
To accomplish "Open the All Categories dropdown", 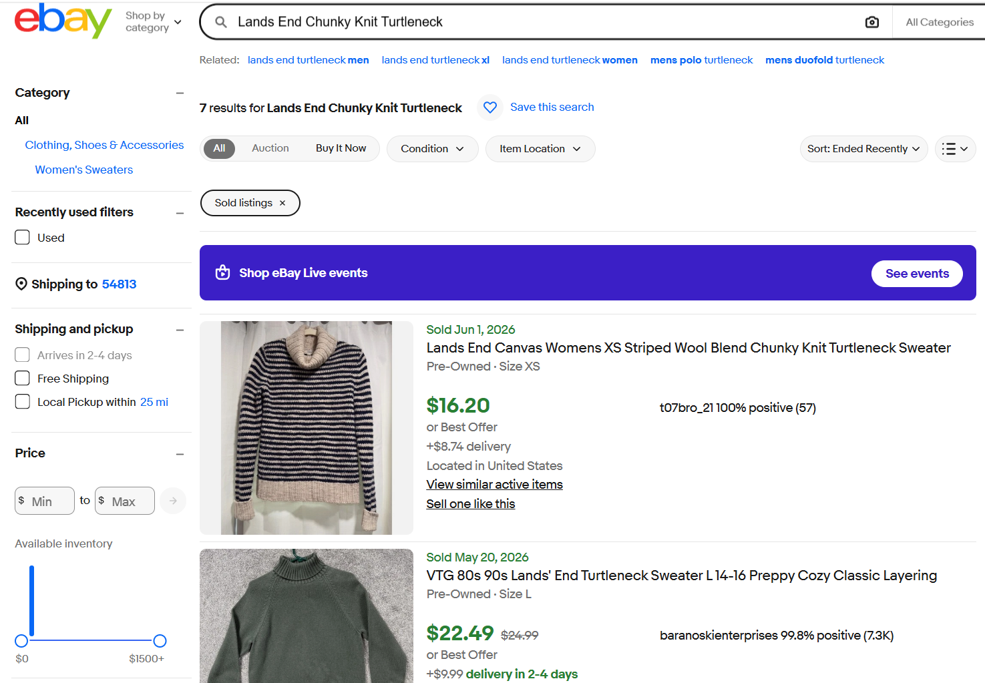I will [940, 22].
